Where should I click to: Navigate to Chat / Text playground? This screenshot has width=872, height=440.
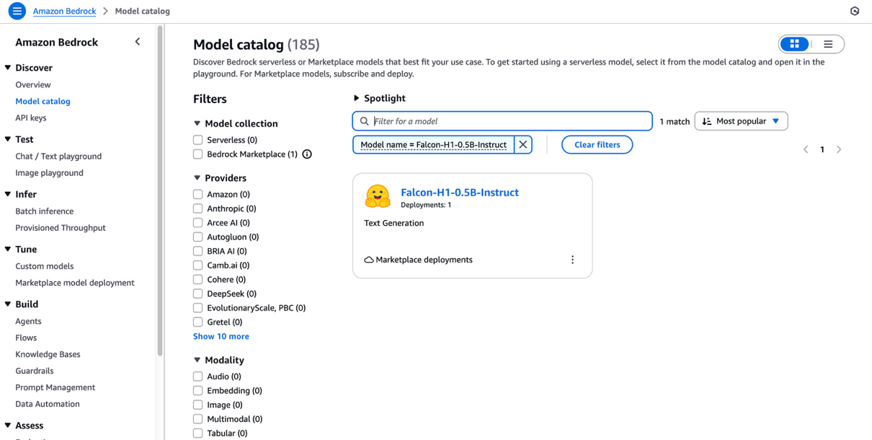[x=60, y=156]
